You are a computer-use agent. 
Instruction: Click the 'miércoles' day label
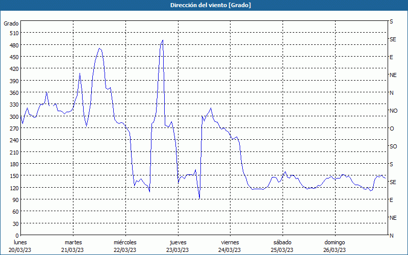(x=125, y=243)
